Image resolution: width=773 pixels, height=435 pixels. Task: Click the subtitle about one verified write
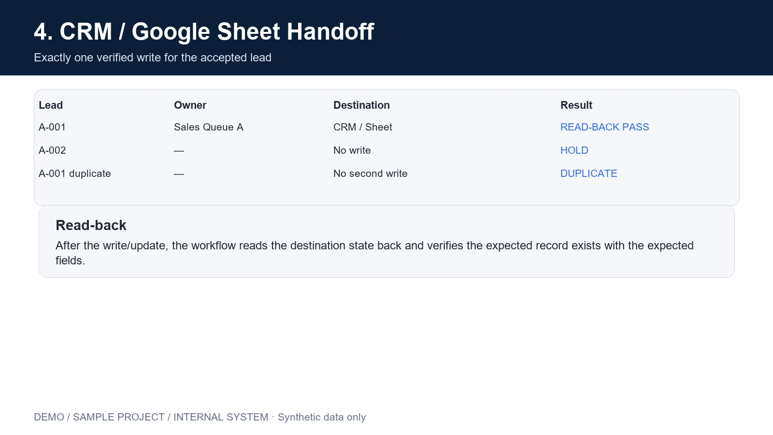point(153,58)
